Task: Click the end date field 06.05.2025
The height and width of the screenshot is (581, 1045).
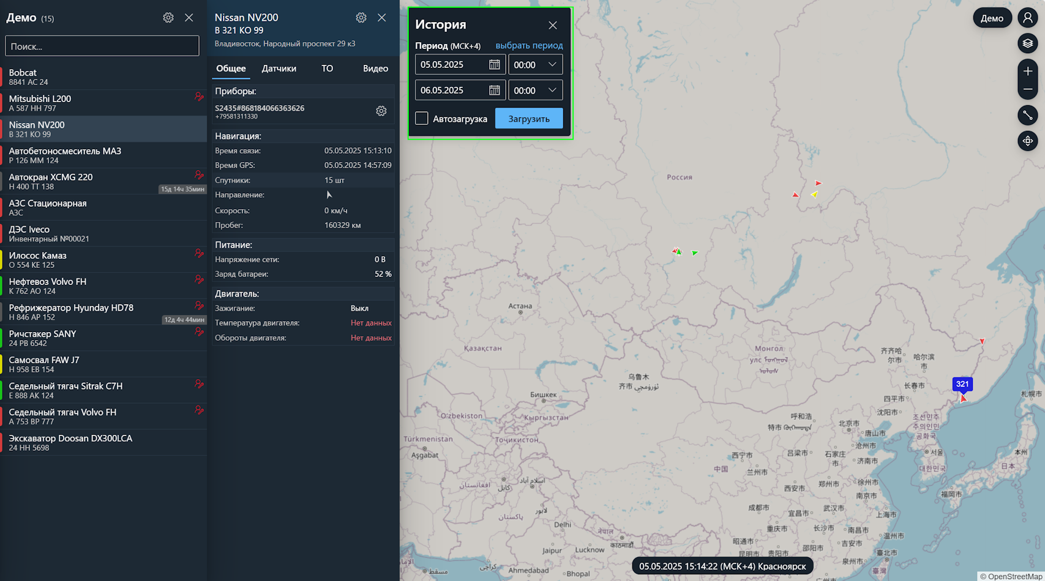Action: (460, 90)
